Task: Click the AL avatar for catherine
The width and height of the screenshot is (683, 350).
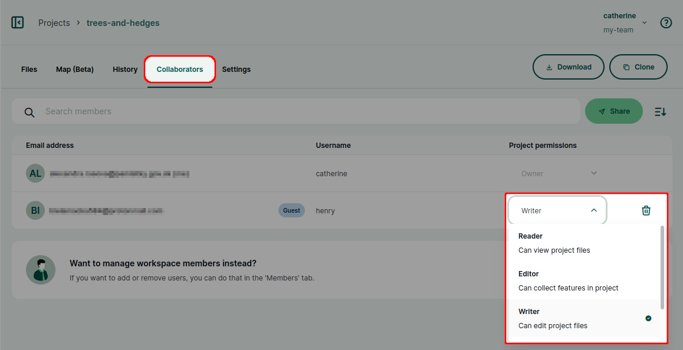Action: coord(35,173)
